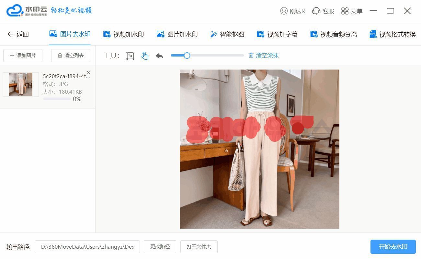Switch to the 视频加水印 tab
Image resolution: width=421 pixels, height=259 pixels.
click(x=123, y=34)
